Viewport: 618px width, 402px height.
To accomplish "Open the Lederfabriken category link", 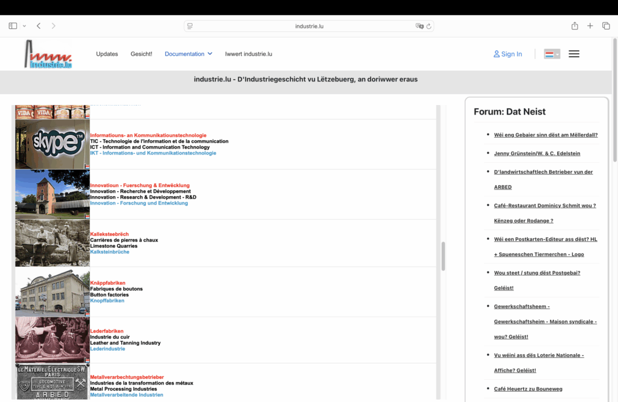I will coord(107,331).
